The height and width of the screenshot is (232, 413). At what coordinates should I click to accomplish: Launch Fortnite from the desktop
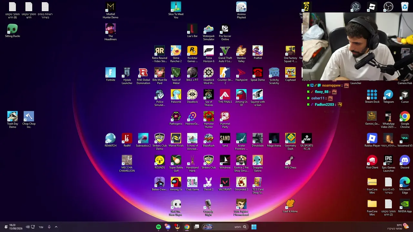[x=110, y=74]
